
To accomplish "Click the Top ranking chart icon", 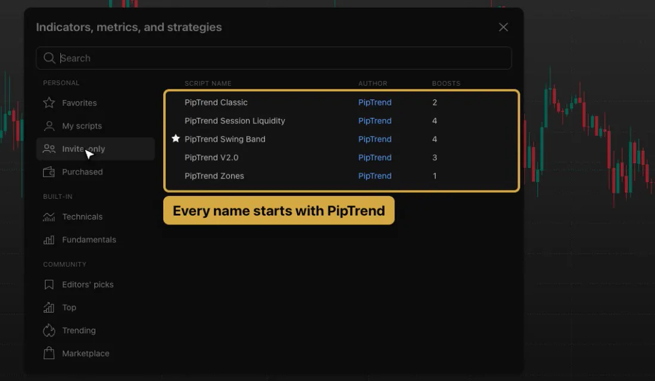I will [49, 307].
